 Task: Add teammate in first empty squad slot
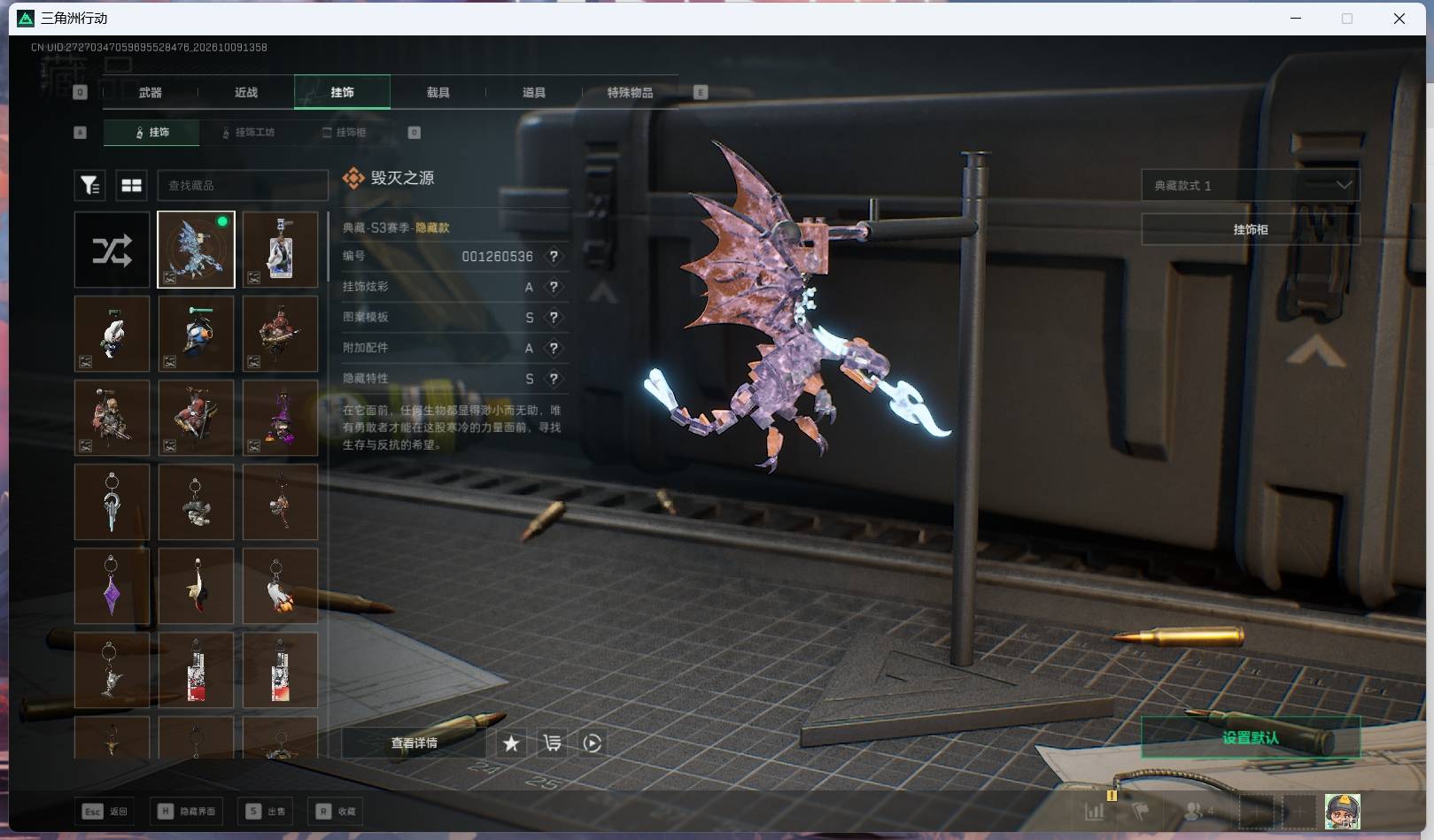(1256, 811)
